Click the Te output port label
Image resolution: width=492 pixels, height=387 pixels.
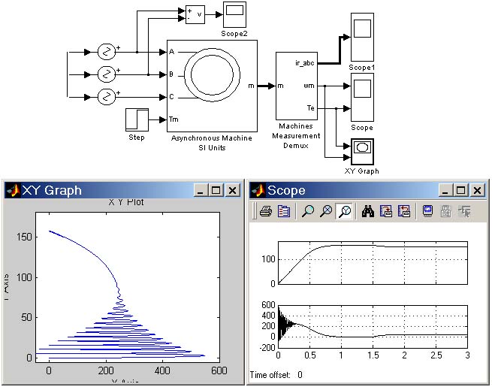tap(310, 108)
